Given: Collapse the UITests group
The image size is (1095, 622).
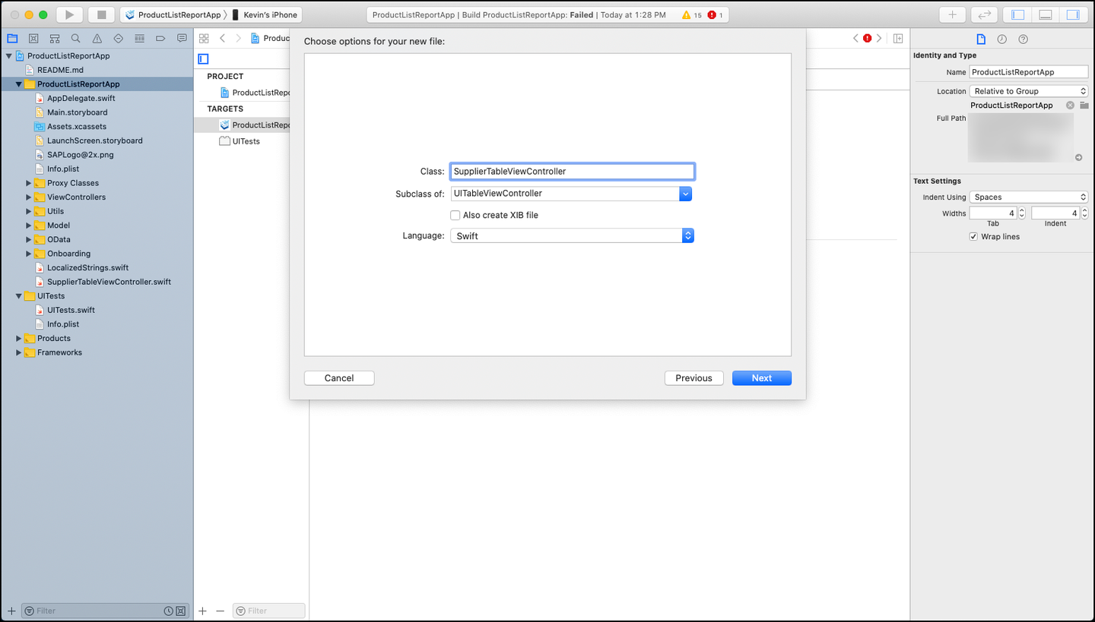Looking at the screenshot, I should [x=19, y=296].
